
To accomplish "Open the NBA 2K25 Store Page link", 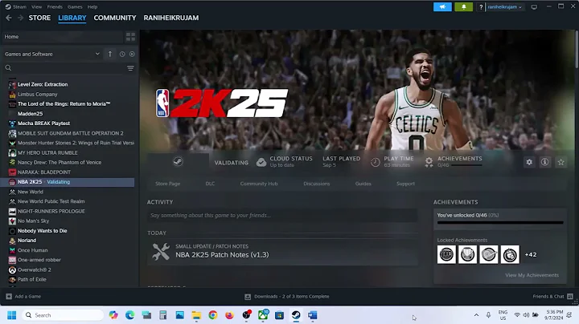I will (167, 184).
